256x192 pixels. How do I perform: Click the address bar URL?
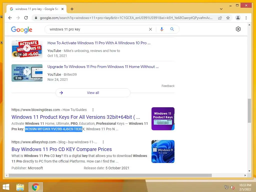(x=126, y=18)
